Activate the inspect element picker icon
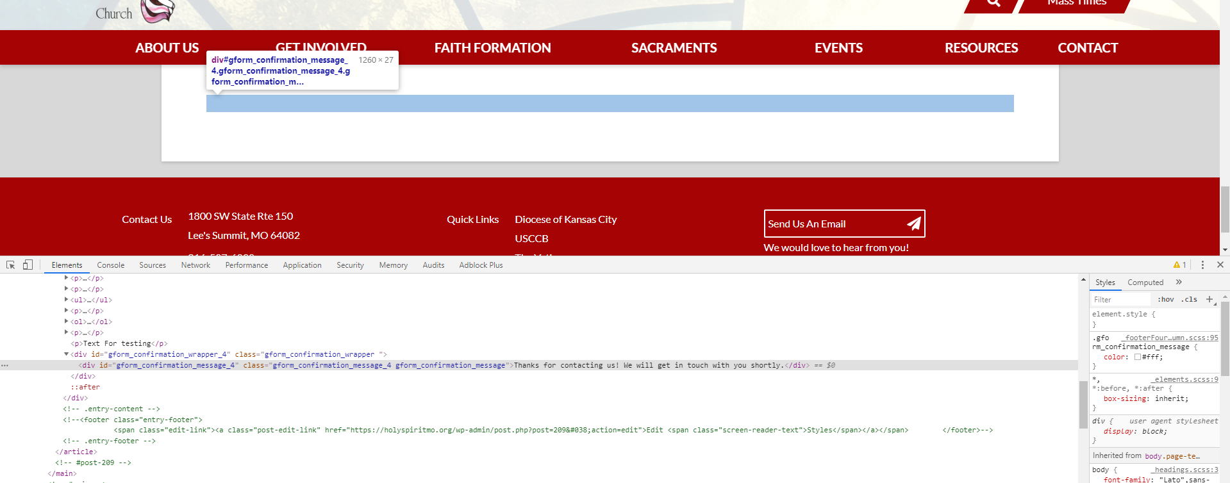The width and height of the screenshot is (1230, 483). click(x=11, y=265)
